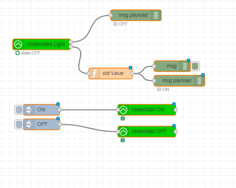Click OFF: inject output port
236x188 pixels.
pos(60,124)
